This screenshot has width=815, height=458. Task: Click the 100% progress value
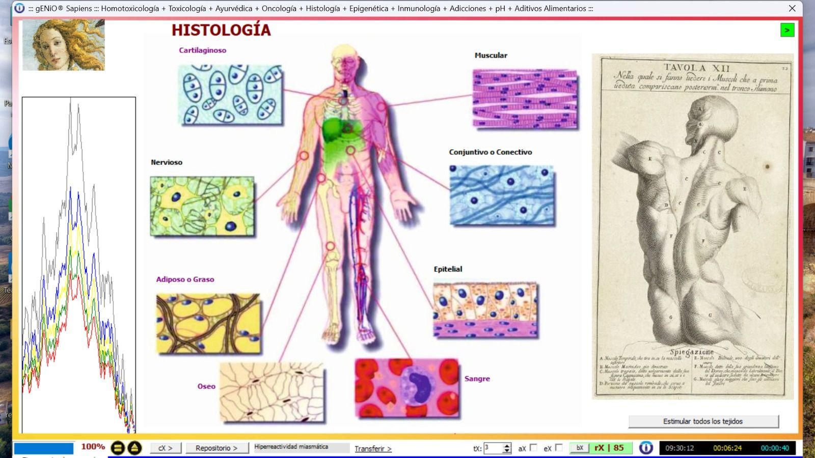pyautogui.click(x=93, y=447)
